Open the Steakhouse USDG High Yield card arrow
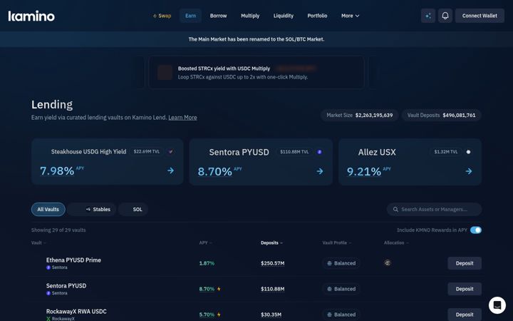The width and height of the screenshot is (513, 321). (x=170, y=170)
